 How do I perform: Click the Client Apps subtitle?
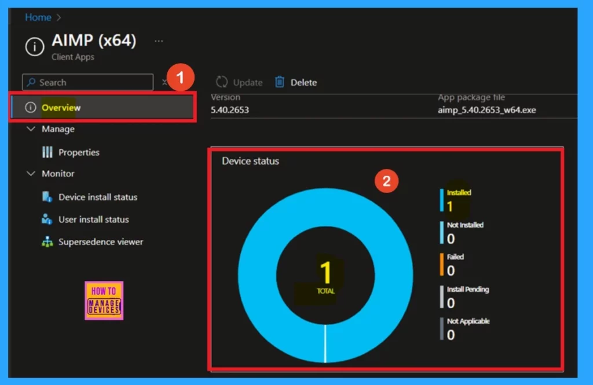coord(72,57)
